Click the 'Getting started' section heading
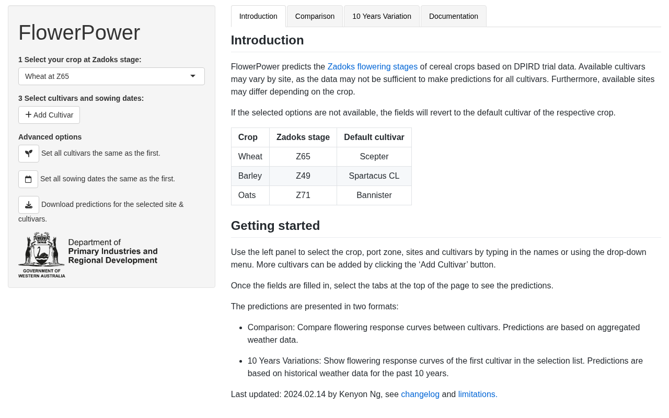669x418 pixels. tap(275, 226)
